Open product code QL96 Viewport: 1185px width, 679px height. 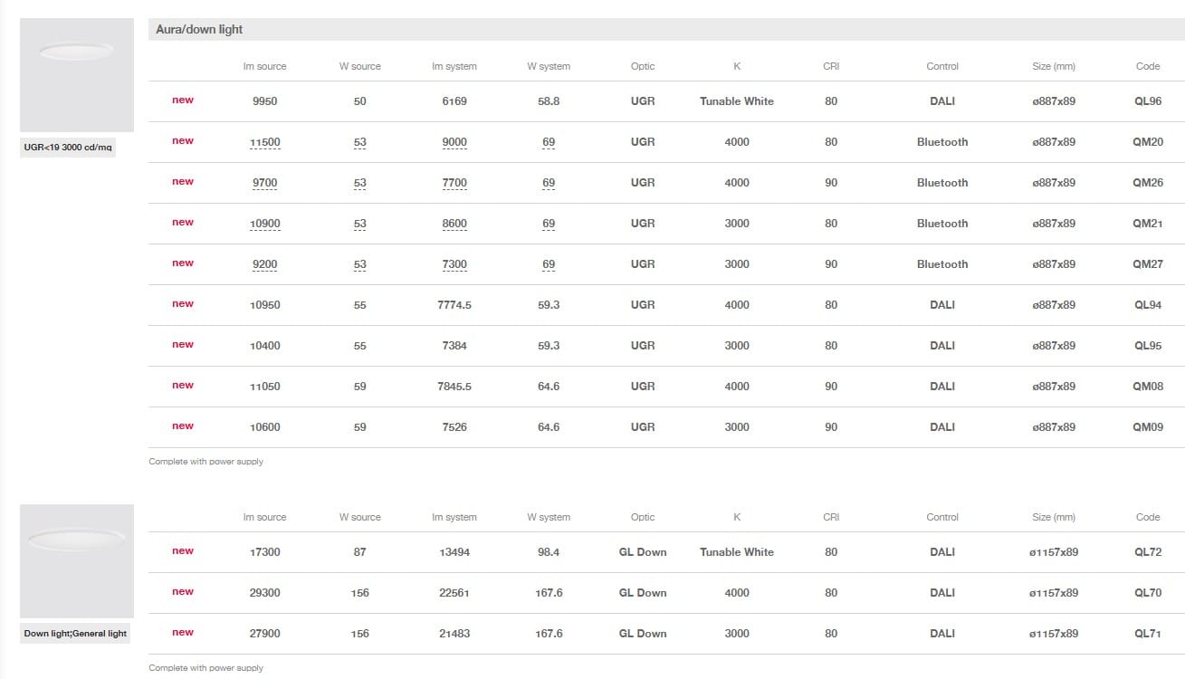click(x=1147, y=101)
